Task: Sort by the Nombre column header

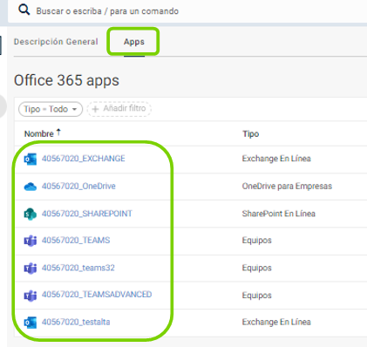Action: coord(39,133)
